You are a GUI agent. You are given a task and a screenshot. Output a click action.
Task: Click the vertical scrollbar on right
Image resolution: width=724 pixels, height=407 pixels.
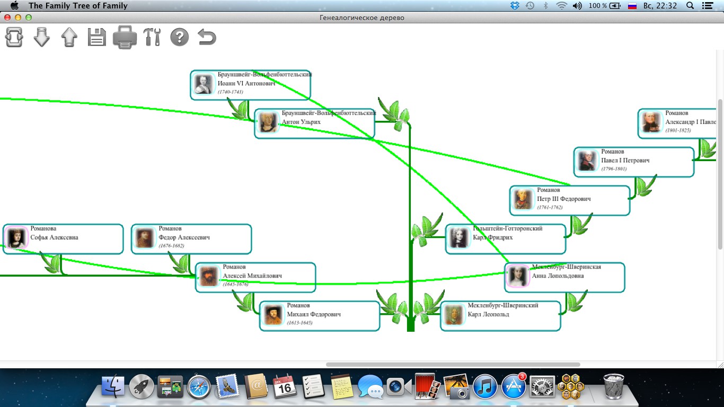[720, 174]
